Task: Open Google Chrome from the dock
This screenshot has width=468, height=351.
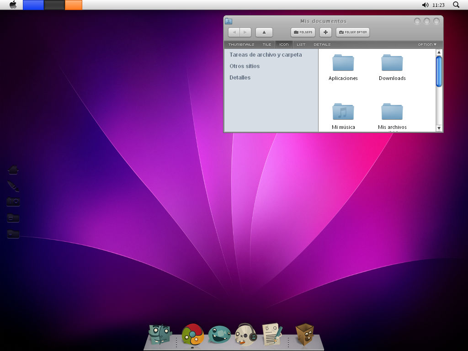Action: (x=192, y=335)
